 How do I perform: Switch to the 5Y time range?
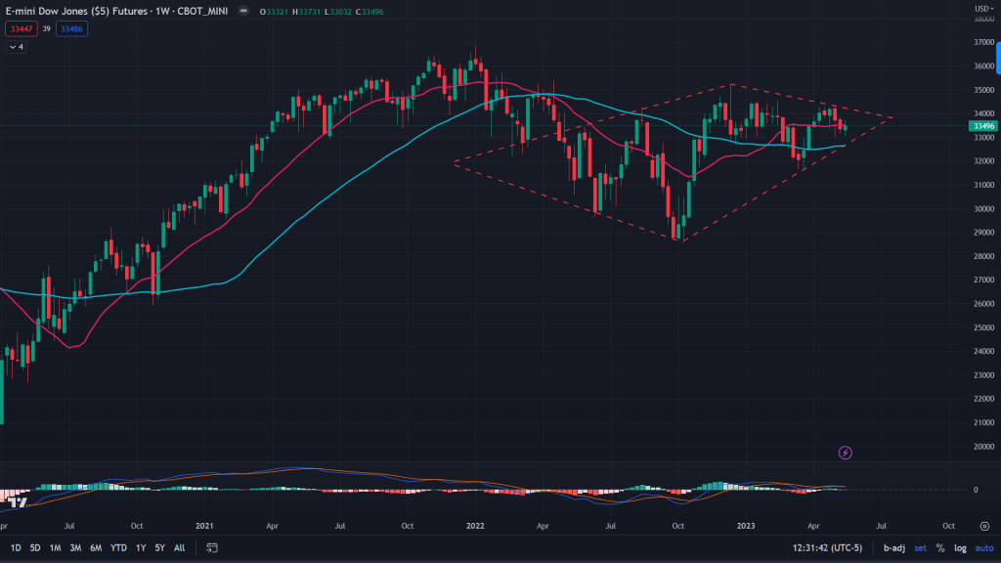tap(160, 548)
